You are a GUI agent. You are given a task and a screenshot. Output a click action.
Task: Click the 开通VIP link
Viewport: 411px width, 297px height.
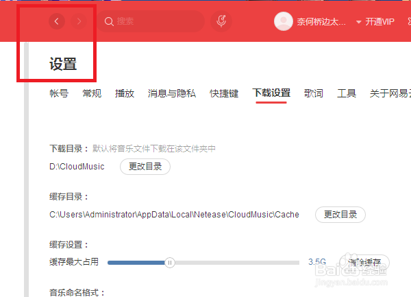[379, 22]
